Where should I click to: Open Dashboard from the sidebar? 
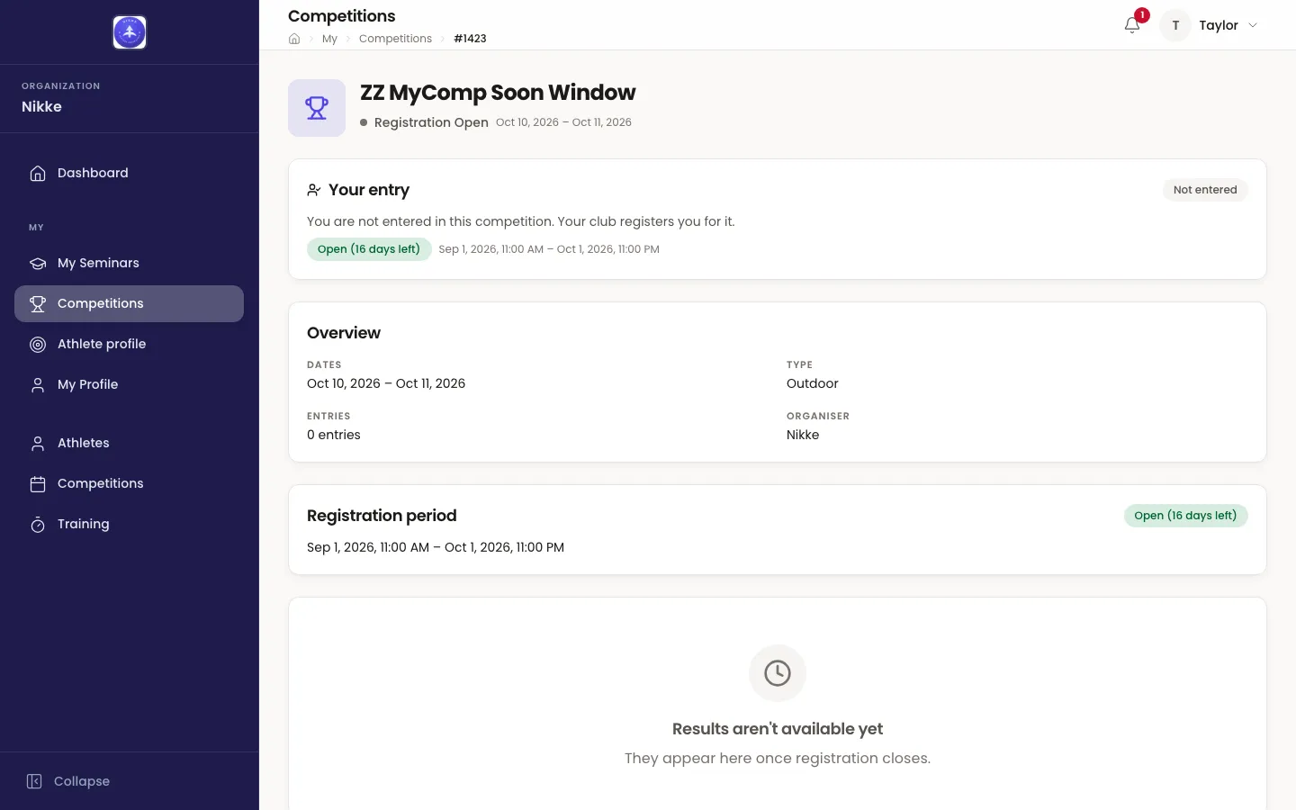coord(129,173)
